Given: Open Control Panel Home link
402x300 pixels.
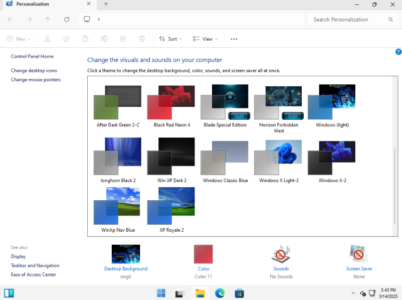Looking at the screenshot, I should [32, 57].
